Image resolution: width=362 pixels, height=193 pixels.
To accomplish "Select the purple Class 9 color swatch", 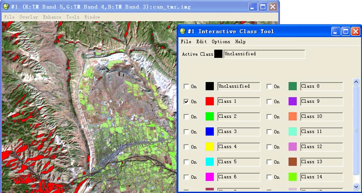I will [x=292, y=101].
